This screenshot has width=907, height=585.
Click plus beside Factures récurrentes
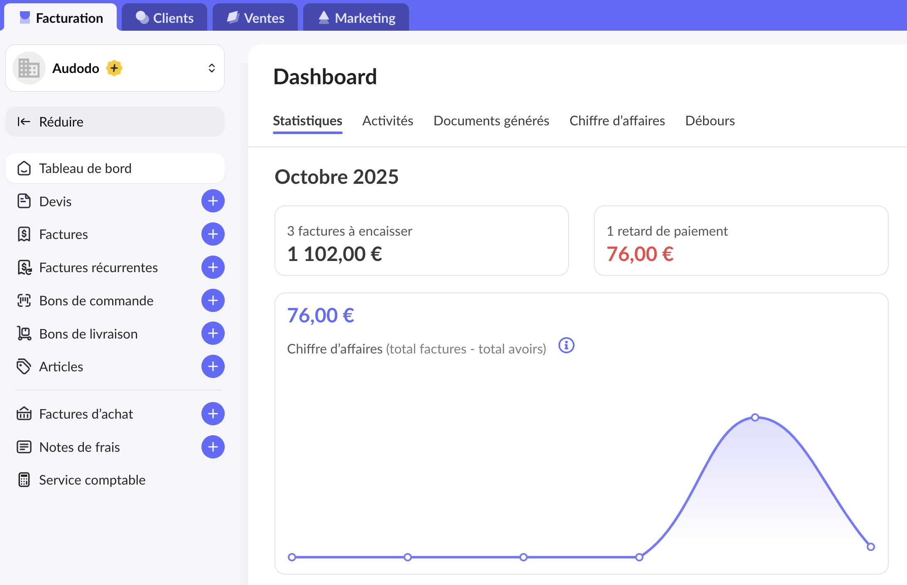click(x=213, y=267)
